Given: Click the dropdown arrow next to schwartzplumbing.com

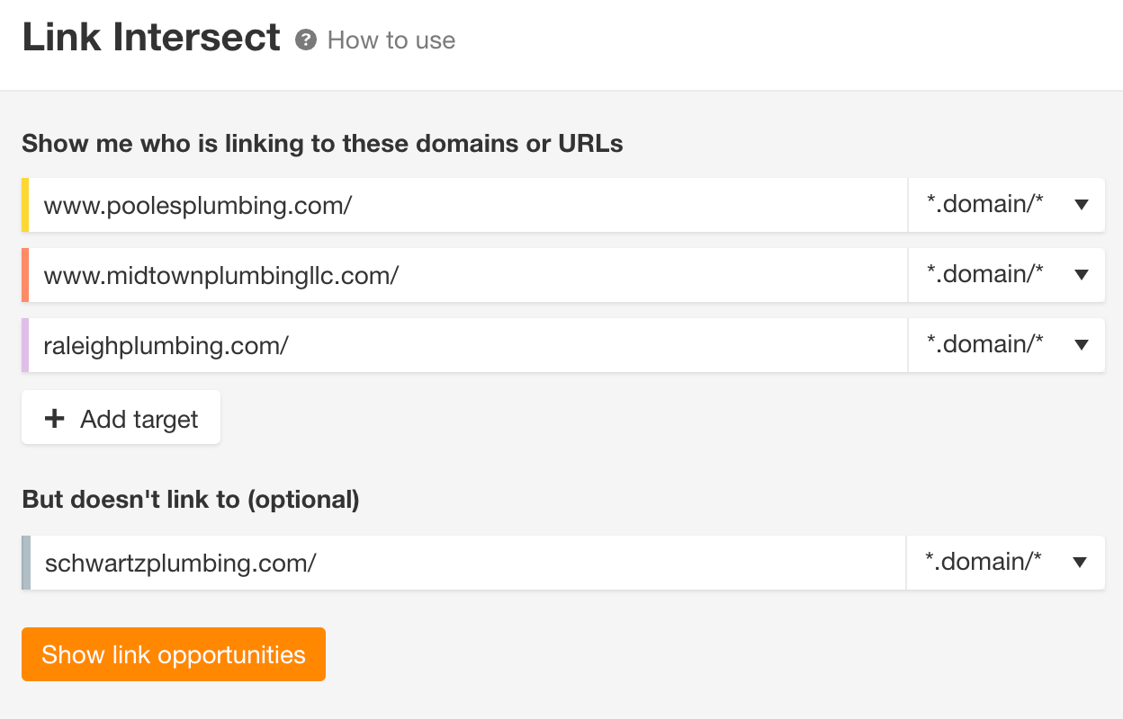Looking at the screenshot, I should pyautogui.click(x=1080, y=563).
